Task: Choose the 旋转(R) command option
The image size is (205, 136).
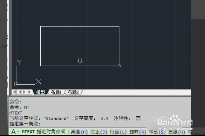Action: pos(138,132)
